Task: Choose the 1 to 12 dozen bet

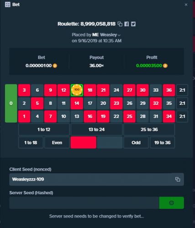Action: tap(44, 130)
